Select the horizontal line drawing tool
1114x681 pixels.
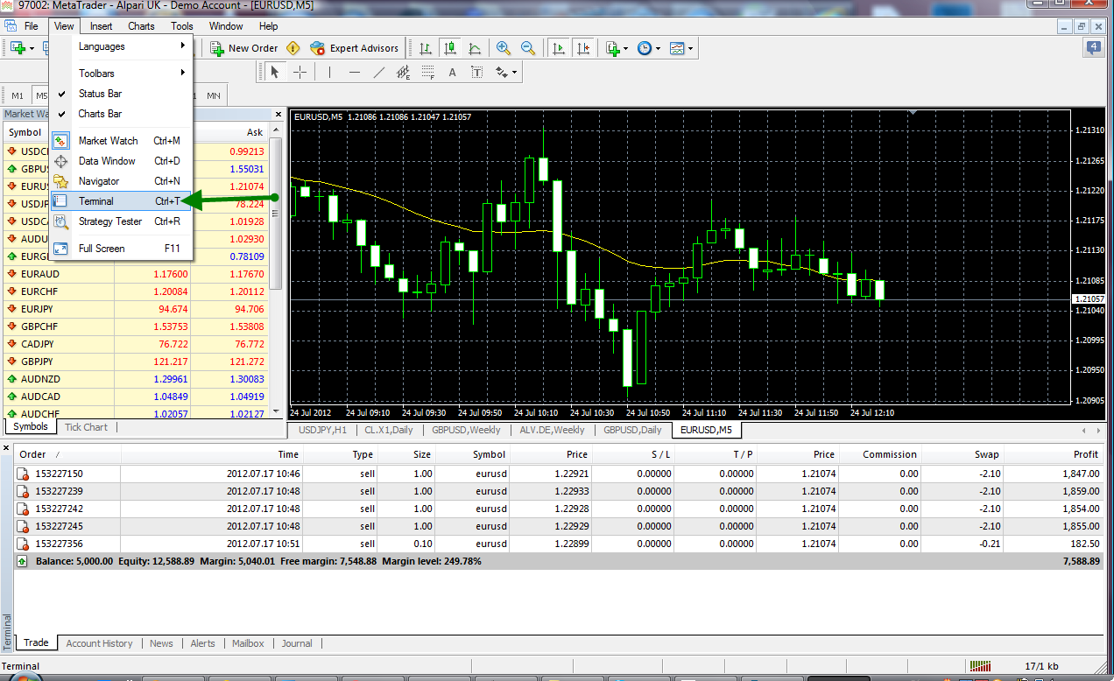(354, 72)
